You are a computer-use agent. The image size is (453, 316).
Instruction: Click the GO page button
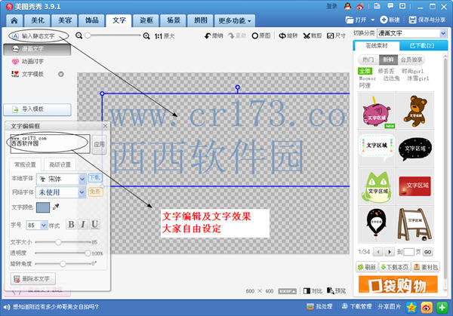point(427,252)
